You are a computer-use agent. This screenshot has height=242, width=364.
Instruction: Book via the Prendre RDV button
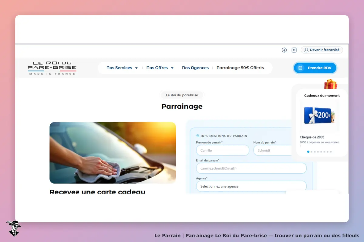click(315, 68)
